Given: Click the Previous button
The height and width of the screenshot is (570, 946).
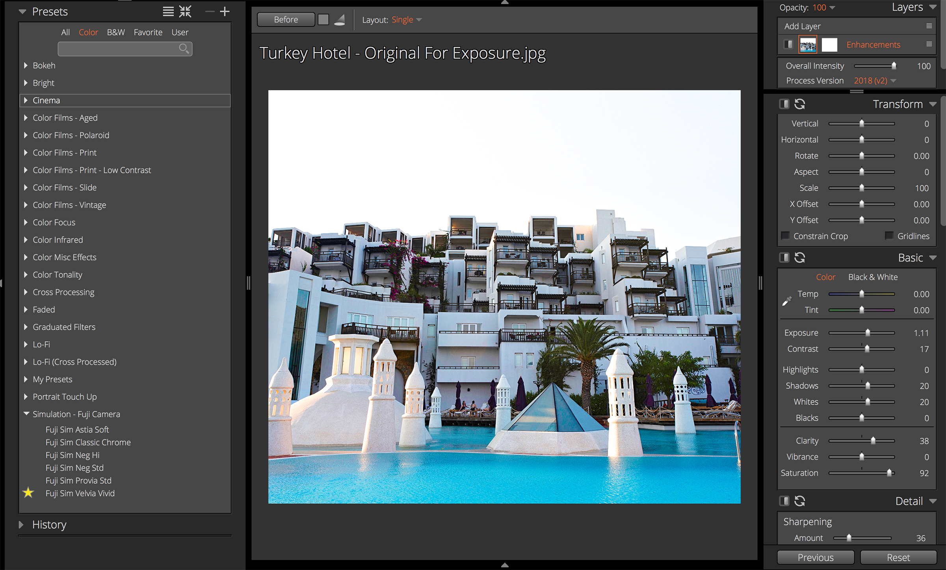Looking at the screenshot, I should pyautogui.click(x=816, y=557).
